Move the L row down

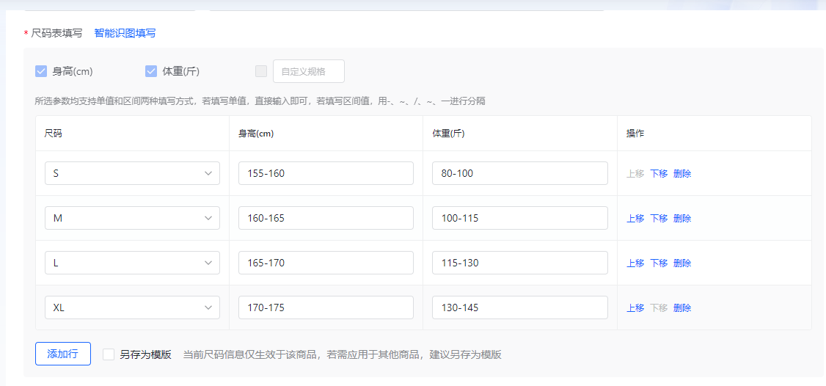pyautogui.click(x=659, y=263)
